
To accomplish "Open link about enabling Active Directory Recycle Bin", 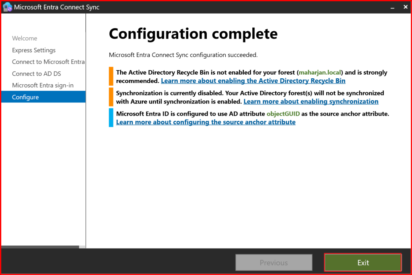I will (x=253, y=81).
